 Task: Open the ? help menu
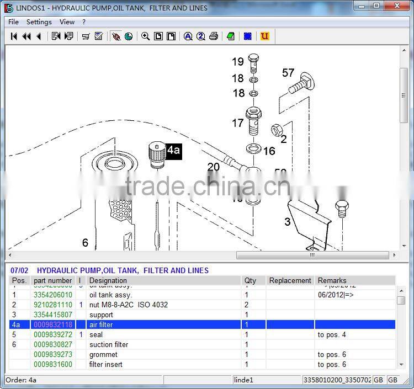[x=84, y=22]
